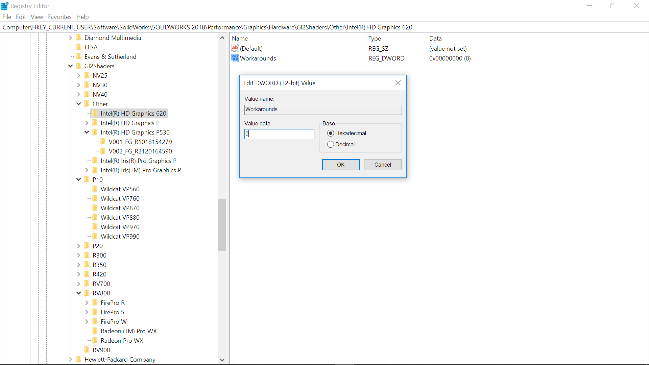649x365 pixels.
Task: Collapse the Intel(R) HD Graphics P530 node
Action: (87, 132)
